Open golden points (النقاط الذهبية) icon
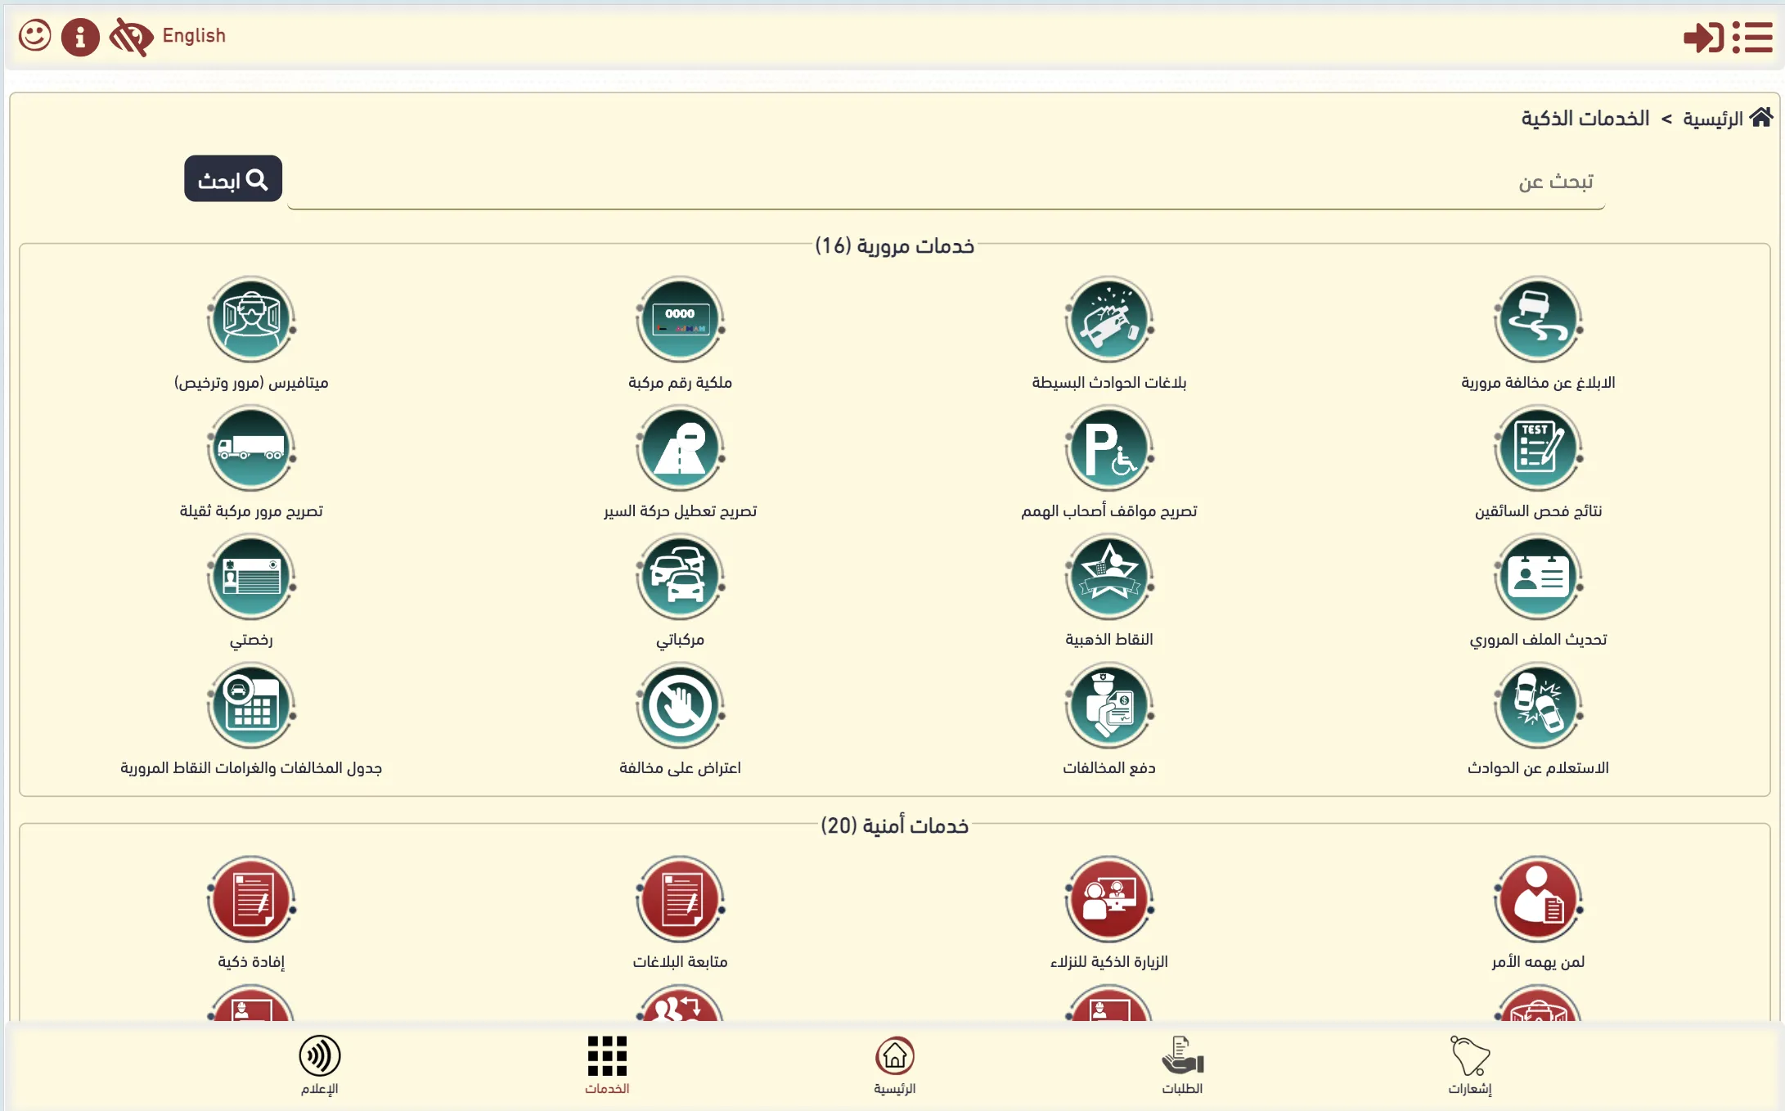Image resolution: width=1785 pixels, height=1111 pixels. coord(1109,577)
